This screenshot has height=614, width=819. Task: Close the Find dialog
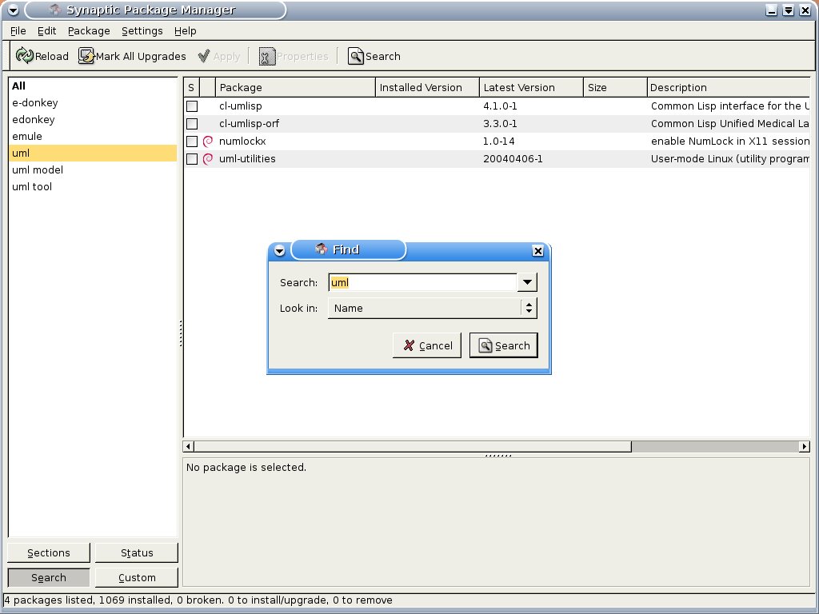537,251
